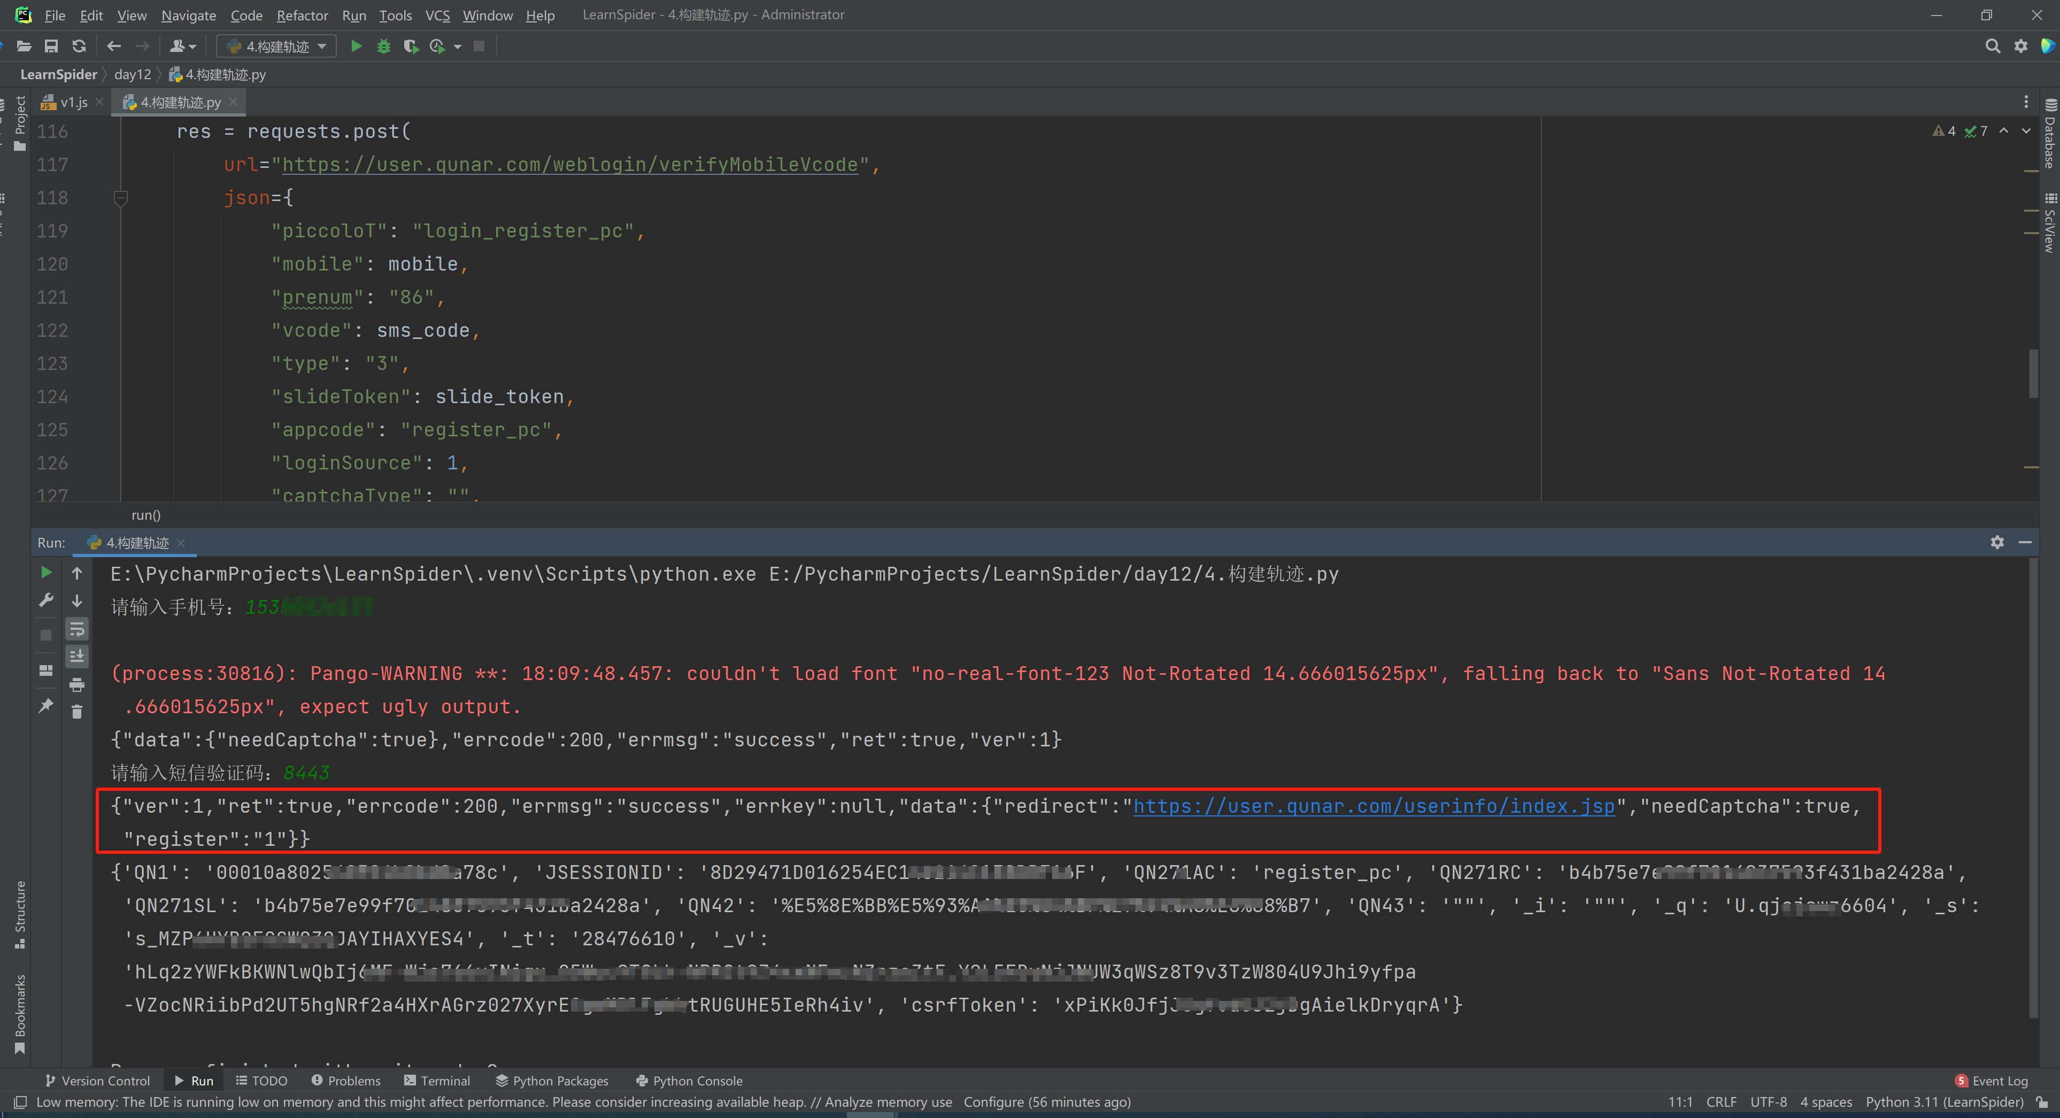Image resolution: width=2060 pixels, height=1118 pixels.
Task: Change indent setting 4 spaces in status bar
Action: [x=1826, y=1103]
